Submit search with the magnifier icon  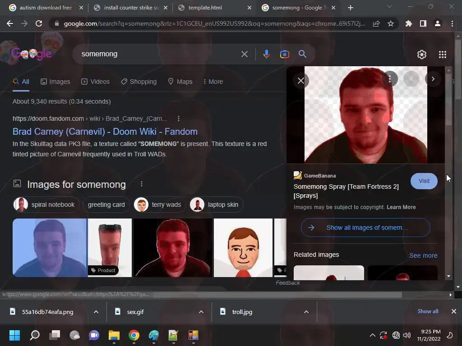pyautogui.click(x=302, y=54)
